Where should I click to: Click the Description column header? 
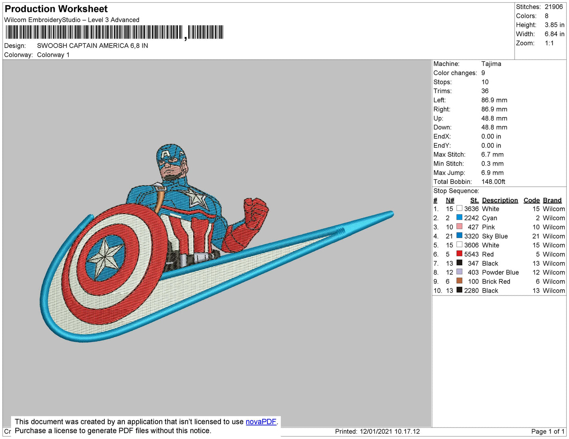(500, 200)
